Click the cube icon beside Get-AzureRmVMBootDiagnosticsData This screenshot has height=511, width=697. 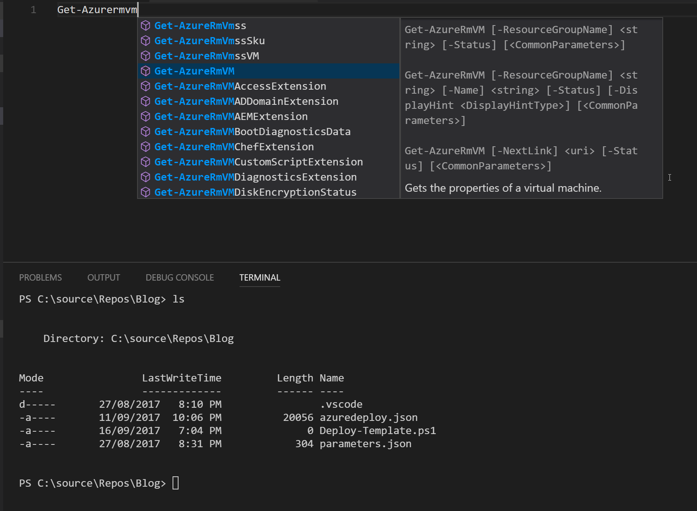point(146,132)
